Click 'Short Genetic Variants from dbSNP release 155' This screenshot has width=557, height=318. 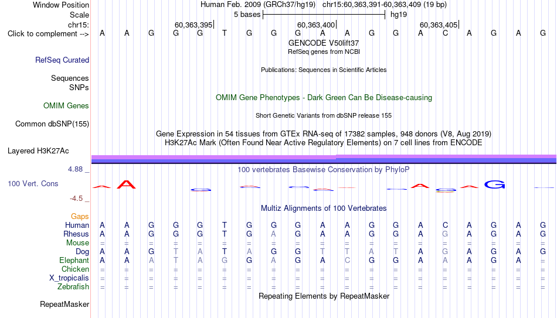tap(324, 116)
